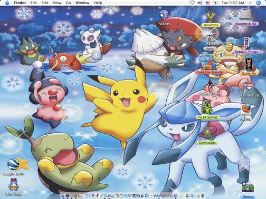Image resolution: width=266 pixels, height=199 pixels.
Task: Open the Go menu
Action: [x=68, y=3]
